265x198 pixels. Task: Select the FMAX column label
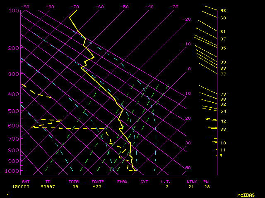(x=122, y=181)
